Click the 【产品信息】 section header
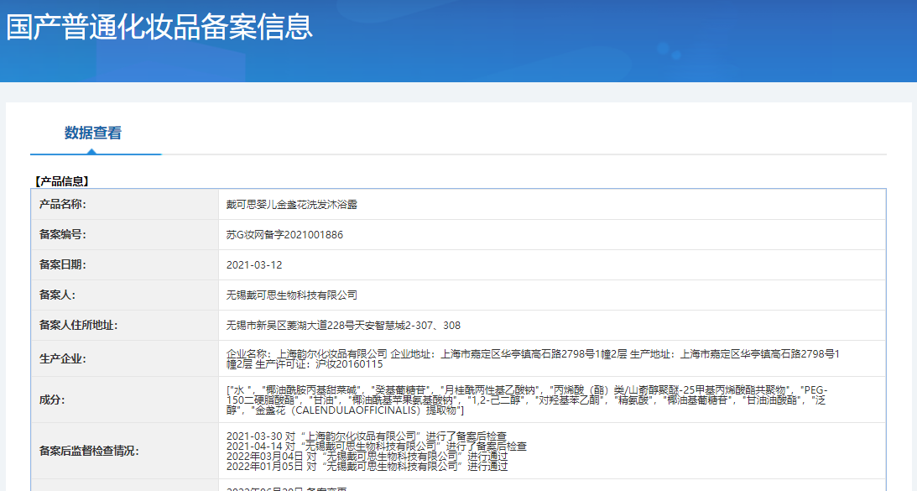This screenshot has width=917, height=491. point(61,180)
